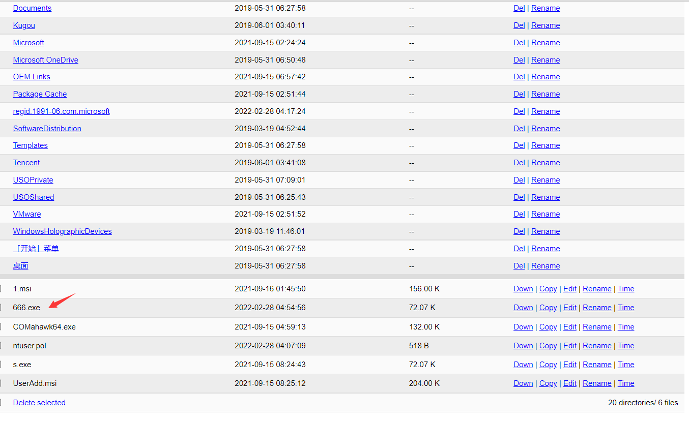Open the Templates folder link
The image size is (689, 421).
[31, 145]
